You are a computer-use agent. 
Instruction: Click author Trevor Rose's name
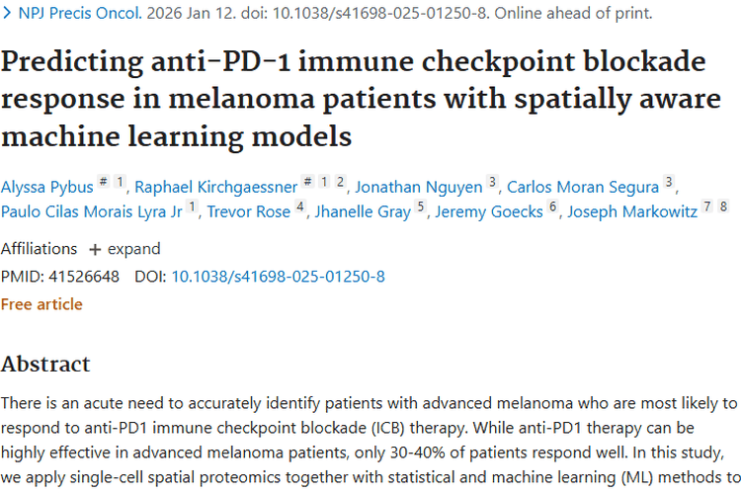coord(249,210)
